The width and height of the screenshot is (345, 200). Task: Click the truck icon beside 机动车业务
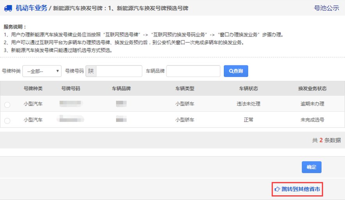(x=7, y=8)
